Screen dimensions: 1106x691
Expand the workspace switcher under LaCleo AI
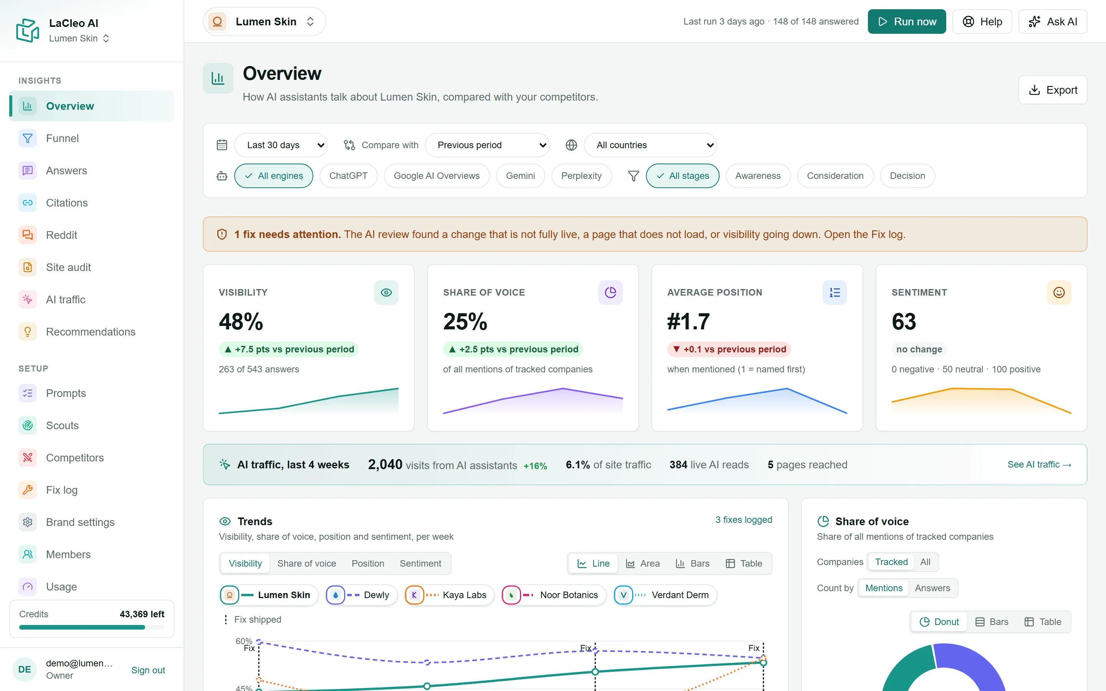(79, 38)
